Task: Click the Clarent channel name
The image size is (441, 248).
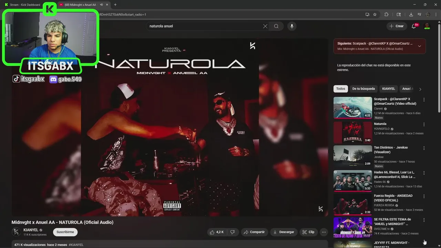Action: [x=378, y=108]
